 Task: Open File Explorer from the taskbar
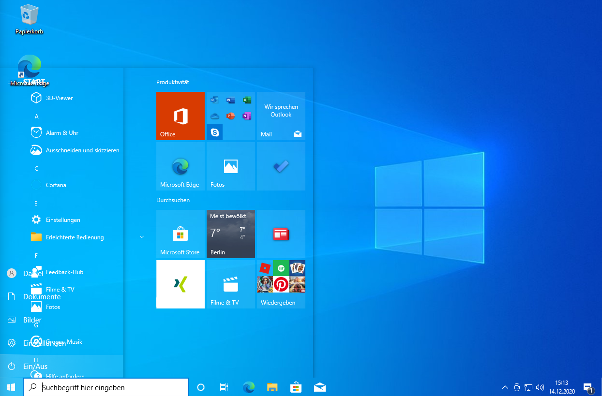click(272, 387)
